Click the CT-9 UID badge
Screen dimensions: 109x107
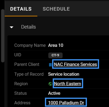56,55
